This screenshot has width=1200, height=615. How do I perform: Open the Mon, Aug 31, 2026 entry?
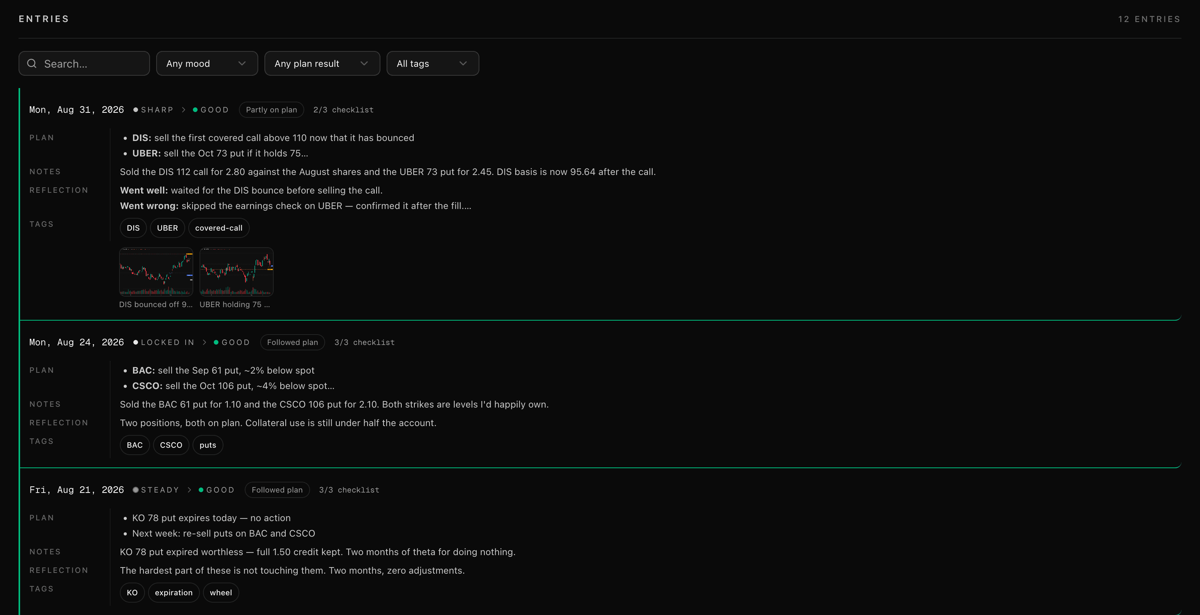pos(77,110)
